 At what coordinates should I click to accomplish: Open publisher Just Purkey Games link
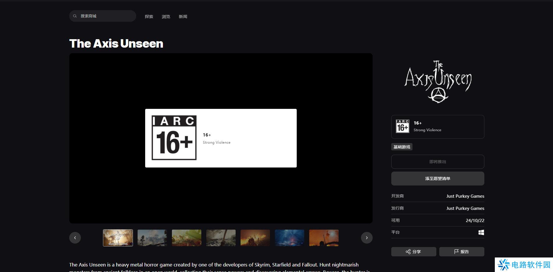[465, 208]
